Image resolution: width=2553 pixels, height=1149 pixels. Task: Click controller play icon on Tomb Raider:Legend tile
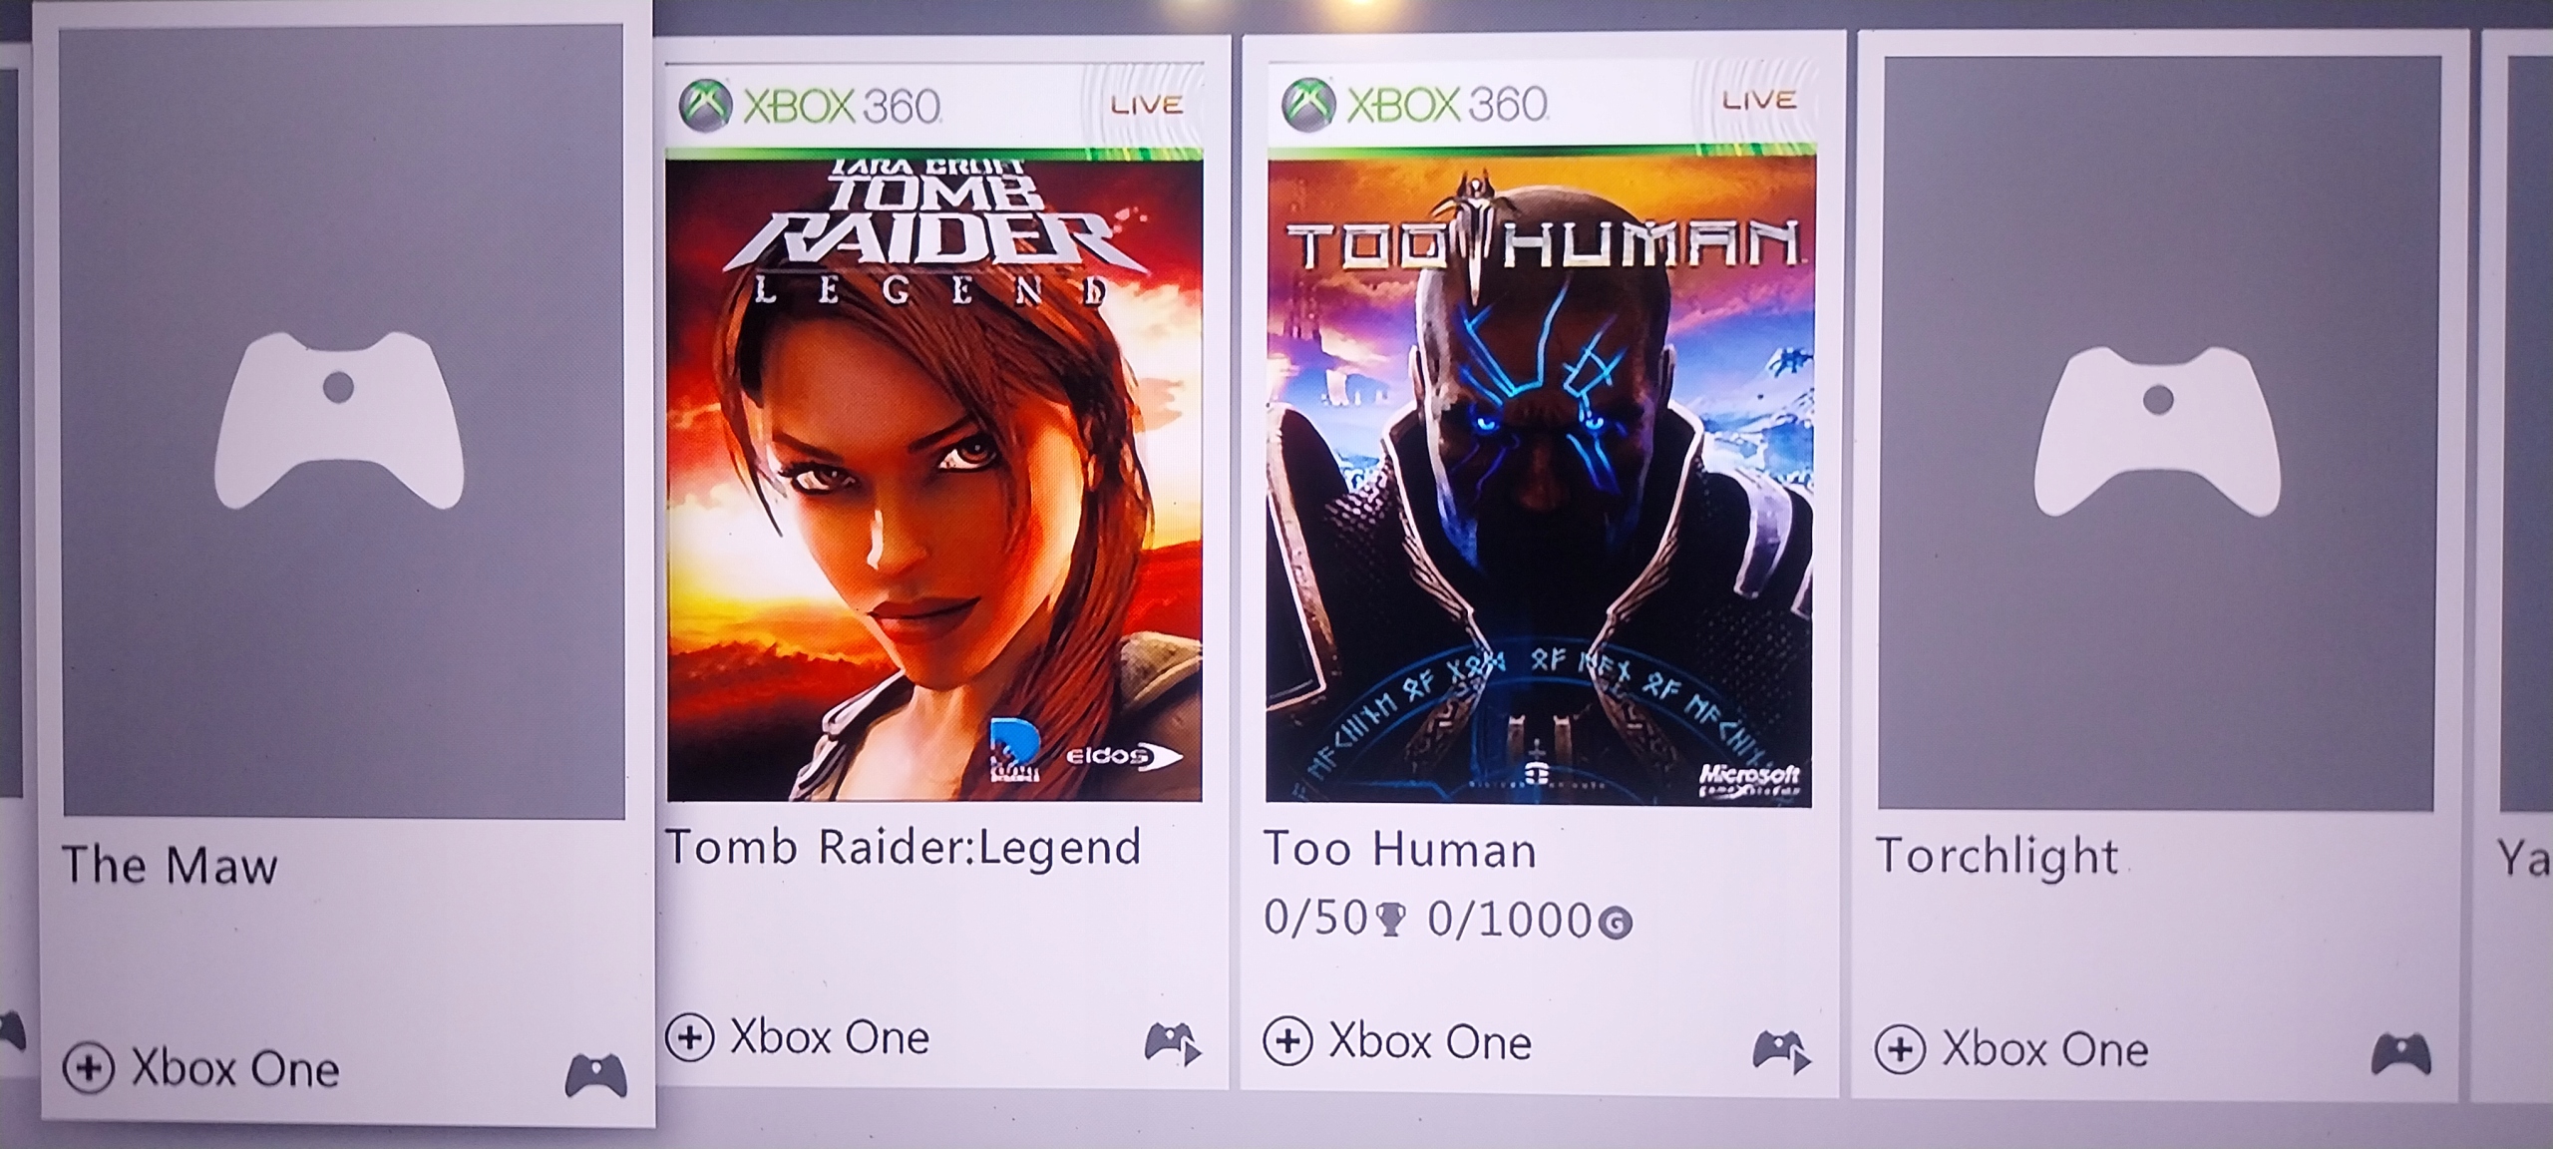tap(1173, 1043)
